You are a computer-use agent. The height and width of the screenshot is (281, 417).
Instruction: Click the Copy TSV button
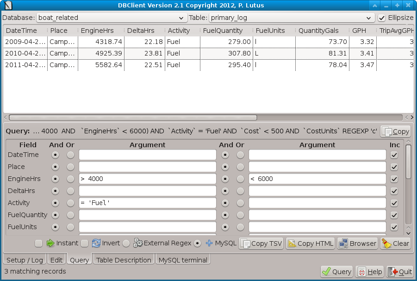tap(261, 244)
